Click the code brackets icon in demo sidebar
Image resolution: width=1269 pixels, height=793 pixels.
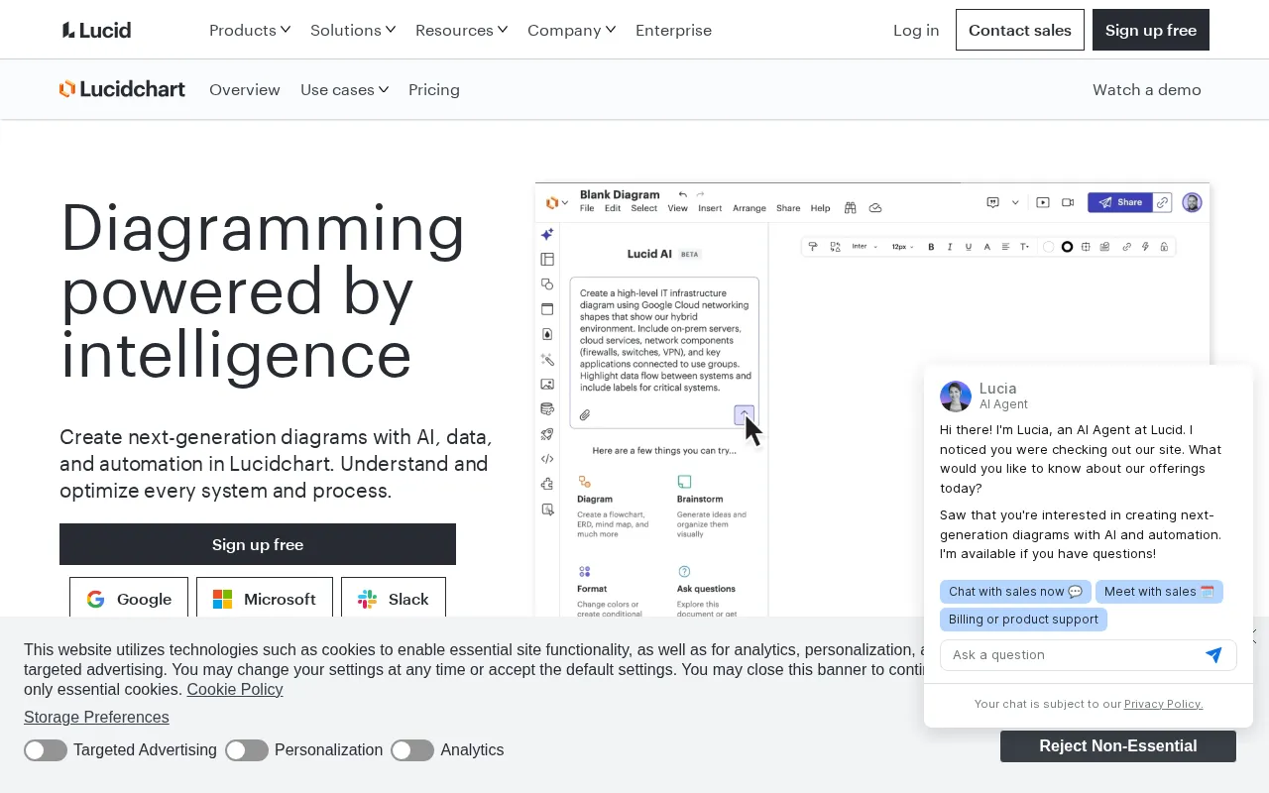click(x=547, y=459)
